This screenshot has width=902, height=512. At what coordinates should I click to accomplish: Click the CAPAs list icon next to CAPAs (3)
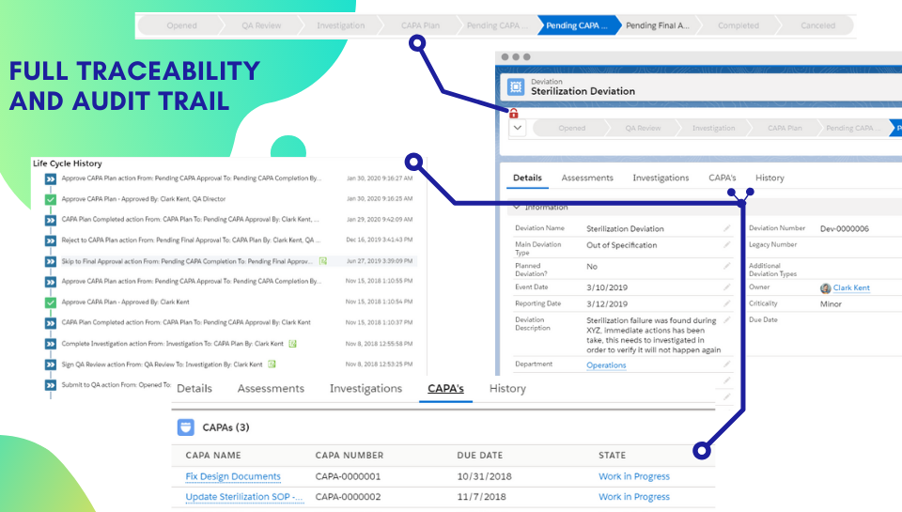pyautogui.click(x=185, y=427)
